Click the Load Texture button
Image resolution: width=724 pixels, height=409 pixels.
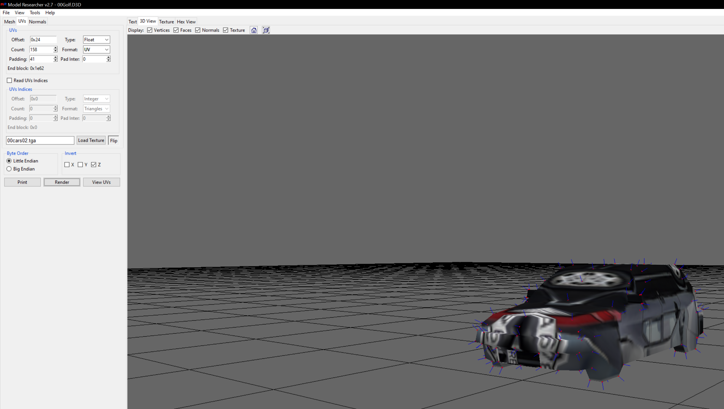click(91, 140)
